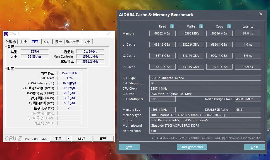The width and height of the screenshot is (270, 160).
Task: Click the DRAM:FSB Ratio value 48:3
Action: pyautogui.click(x=248, y=110)
